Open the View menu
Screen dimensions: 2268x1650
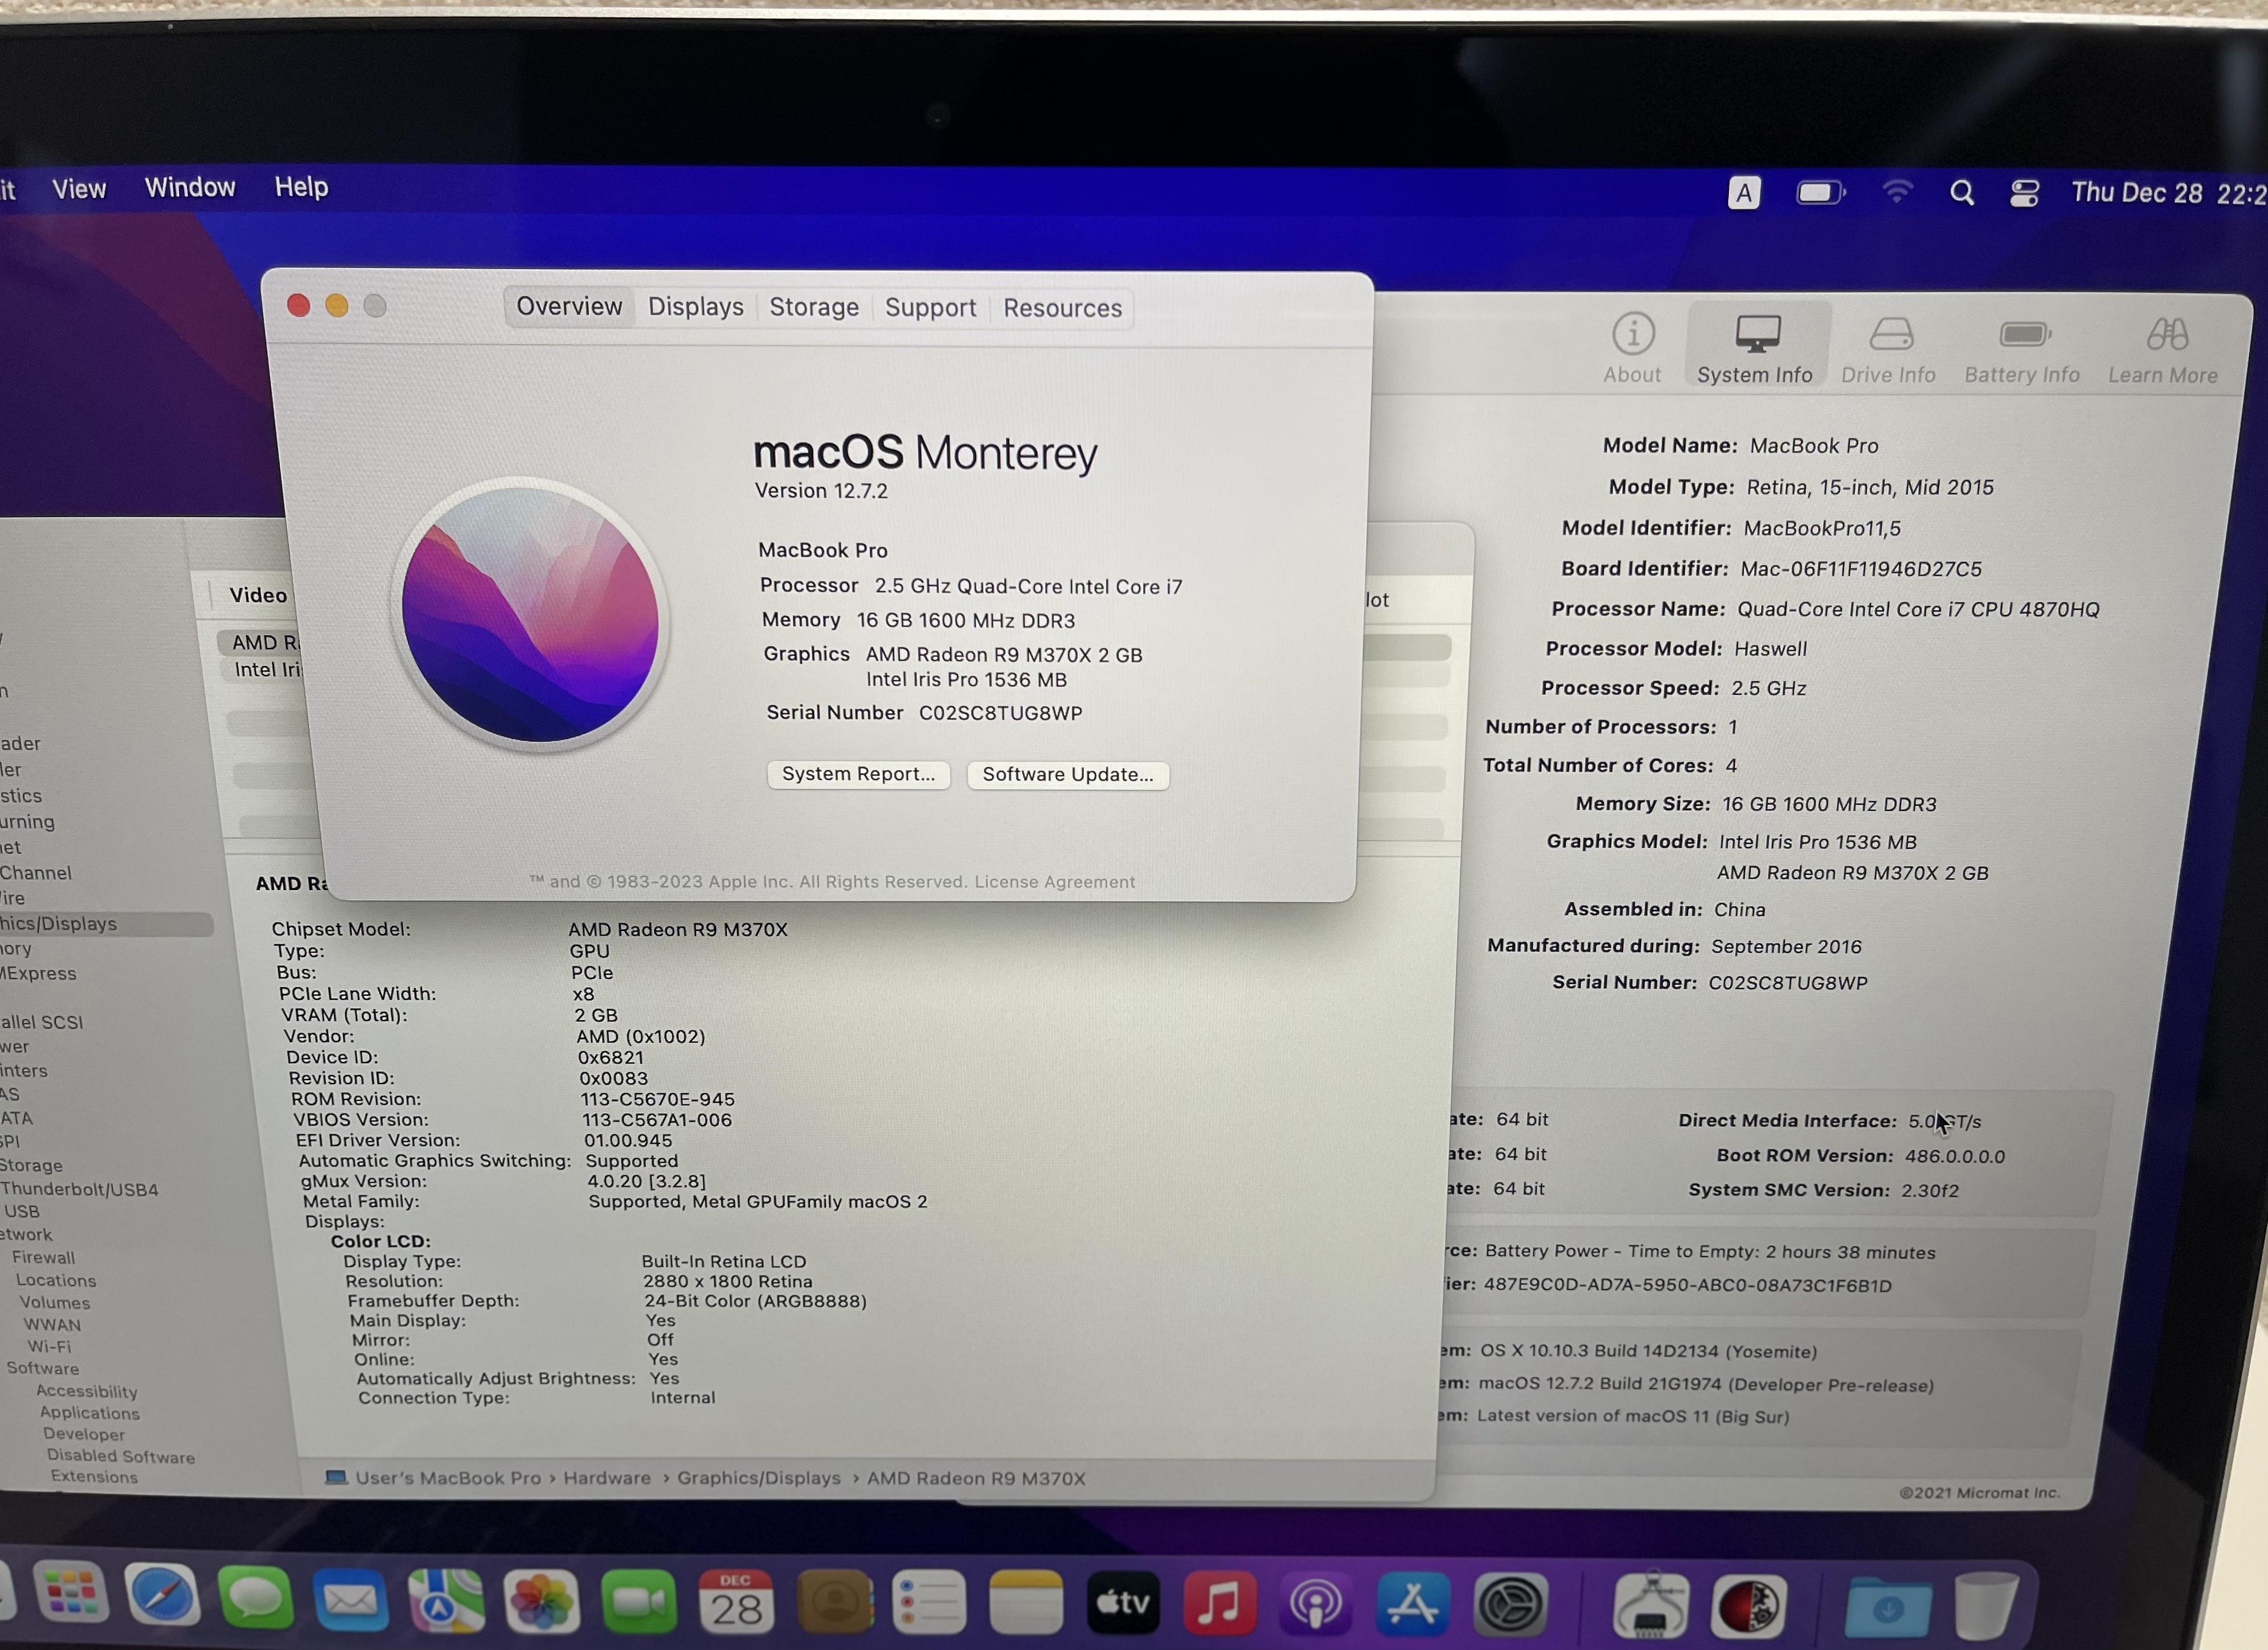pos(79,189)
